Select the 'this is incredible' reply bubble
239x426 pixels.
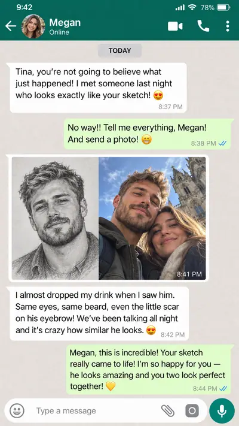pos(149,370)
